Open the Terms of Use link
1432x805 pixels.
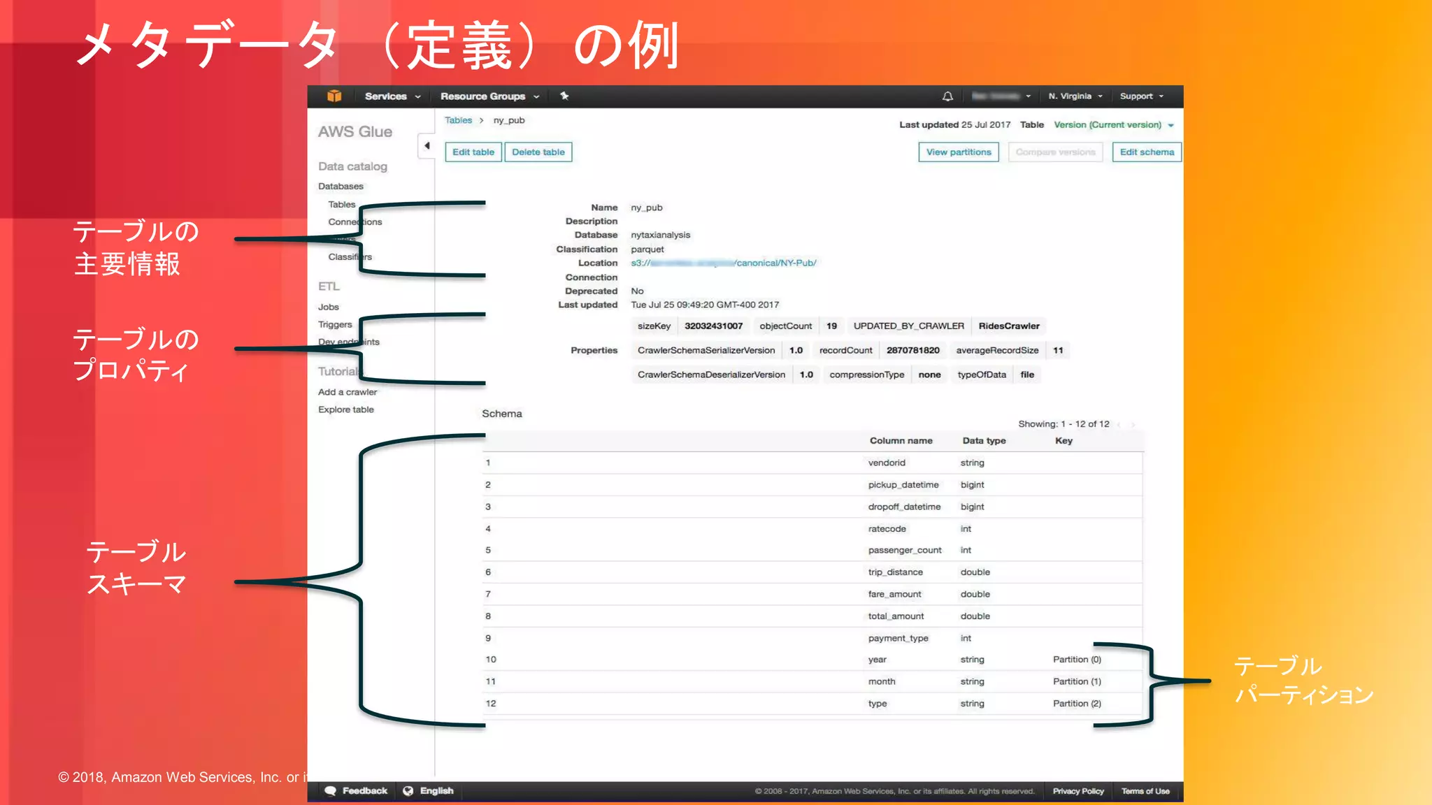click(1145, 792)
